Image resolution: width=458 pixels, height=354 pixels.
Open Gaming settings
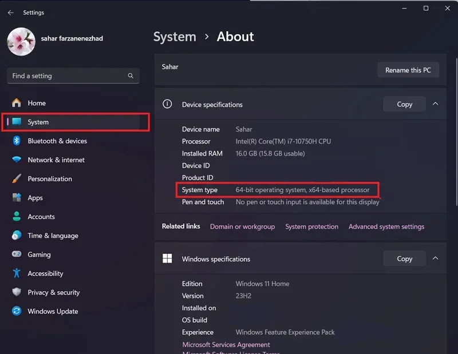pyautogui.click(x=39, y=254)
